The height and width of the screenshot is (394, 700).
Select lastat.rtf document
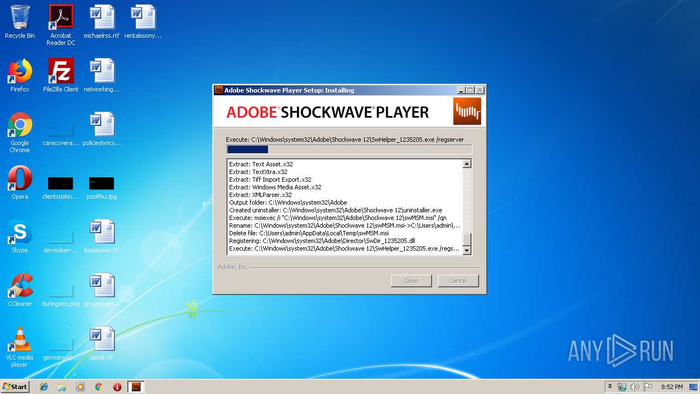click(x=102, y=344)
